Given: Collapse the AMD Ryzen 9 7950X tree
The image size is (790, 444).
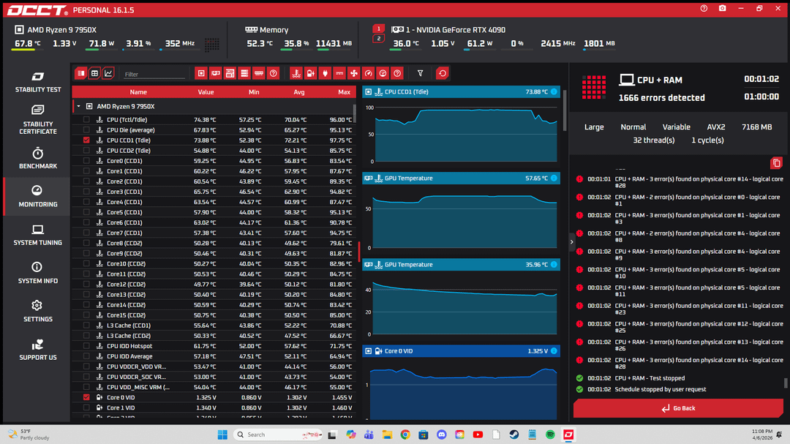Looking at the screenshot, I should point(78,107).
